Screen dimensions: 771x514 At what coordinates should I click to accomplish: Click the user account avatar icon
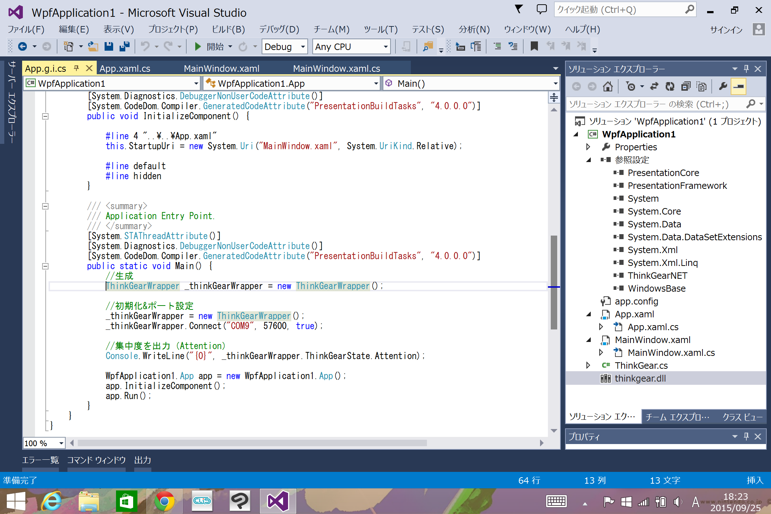(x=759, y=29)
